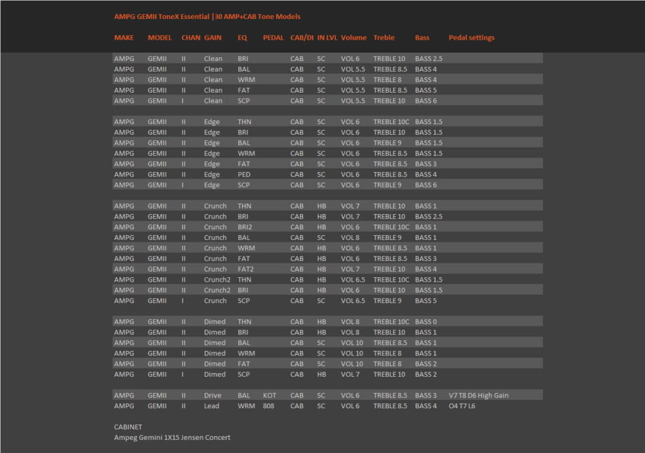Click the Lead WRM 808 row
Screen dimensions: 645x453
click(x=328, y=406)
